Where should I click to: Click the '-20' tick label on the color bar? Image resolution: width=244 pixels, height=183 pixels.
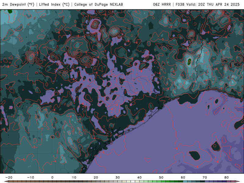[x=9, y=178]
